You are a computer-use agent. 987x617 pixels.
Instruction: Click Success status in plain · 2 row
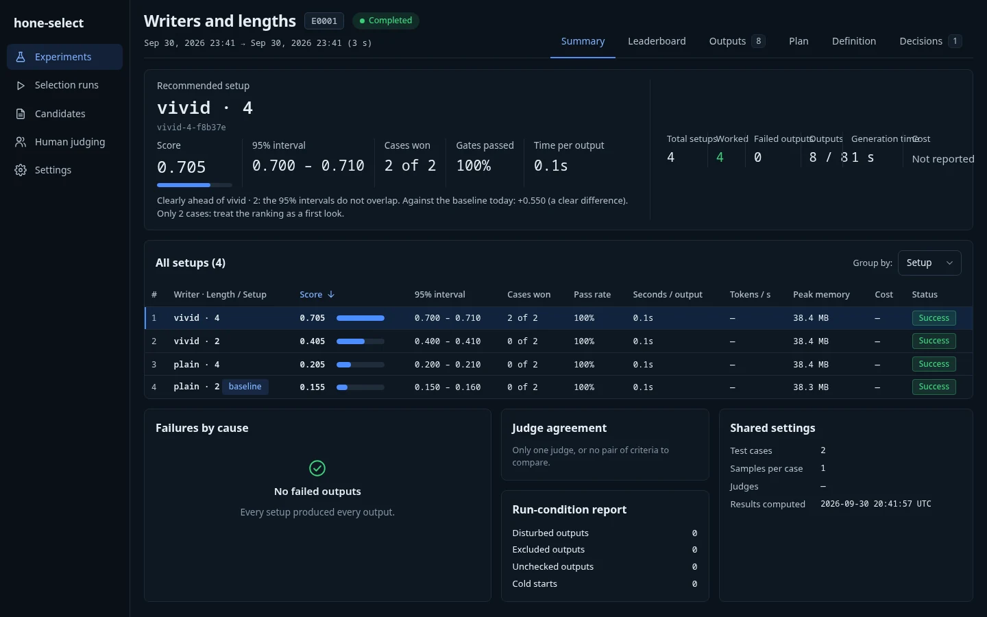(x=934, y=387)
